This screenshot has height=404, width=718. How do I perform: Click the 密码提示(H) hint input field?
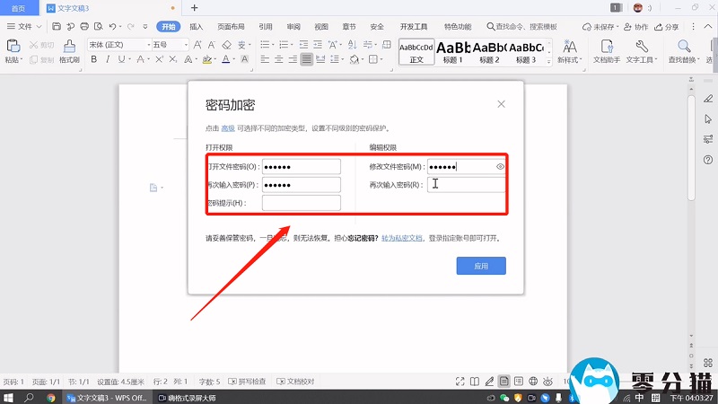[301, 204]
